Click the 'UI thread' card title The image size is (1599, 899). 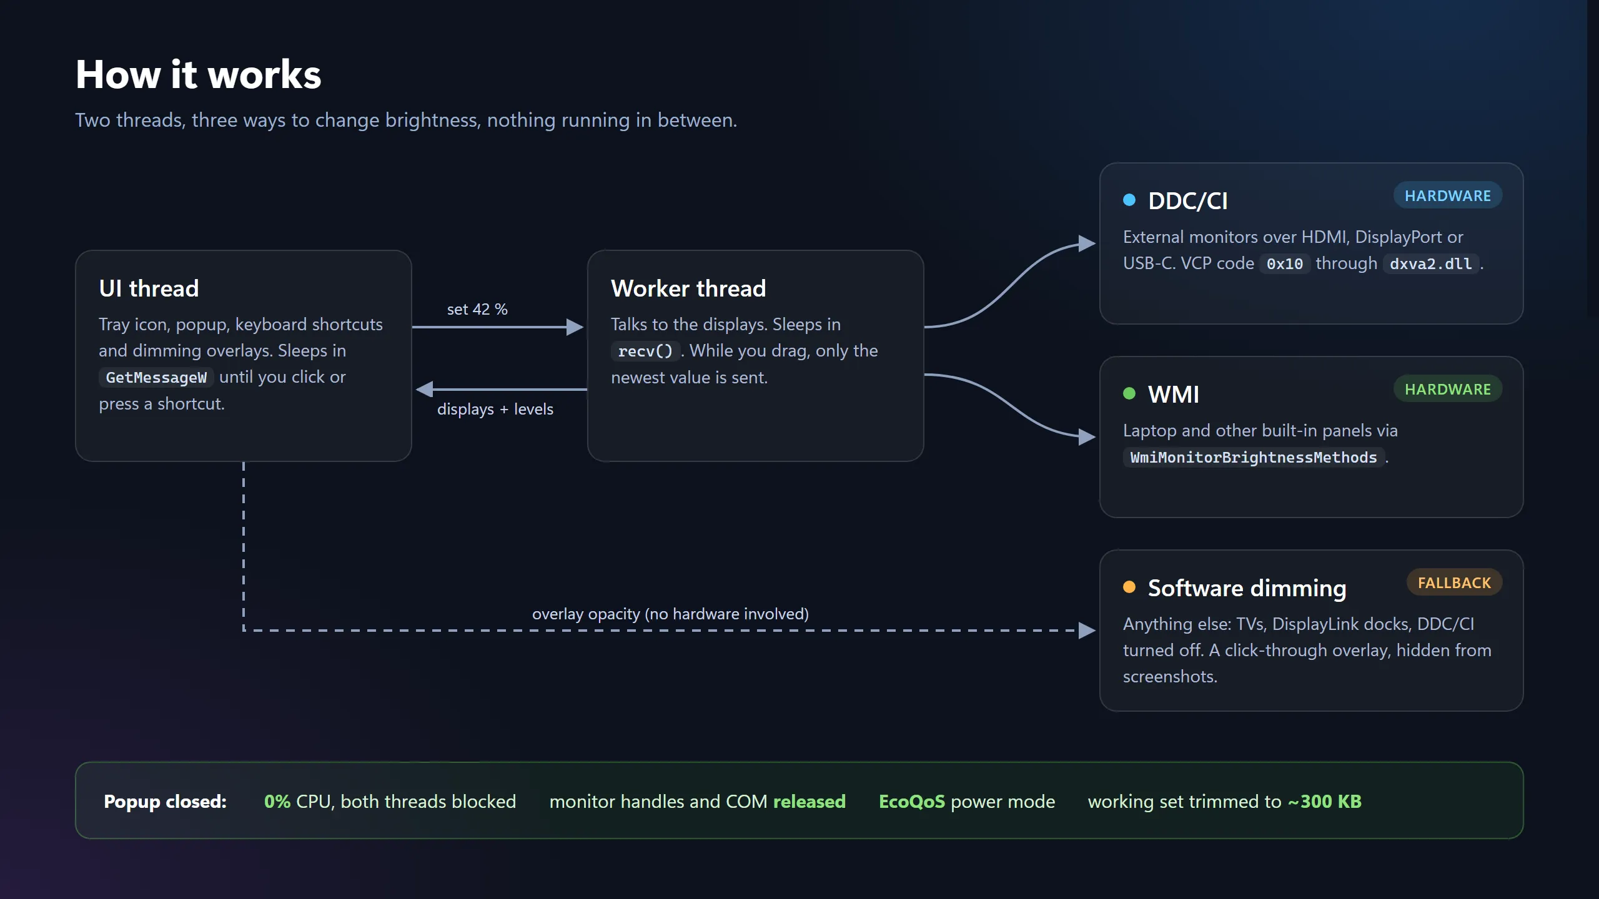coord(149,288)
